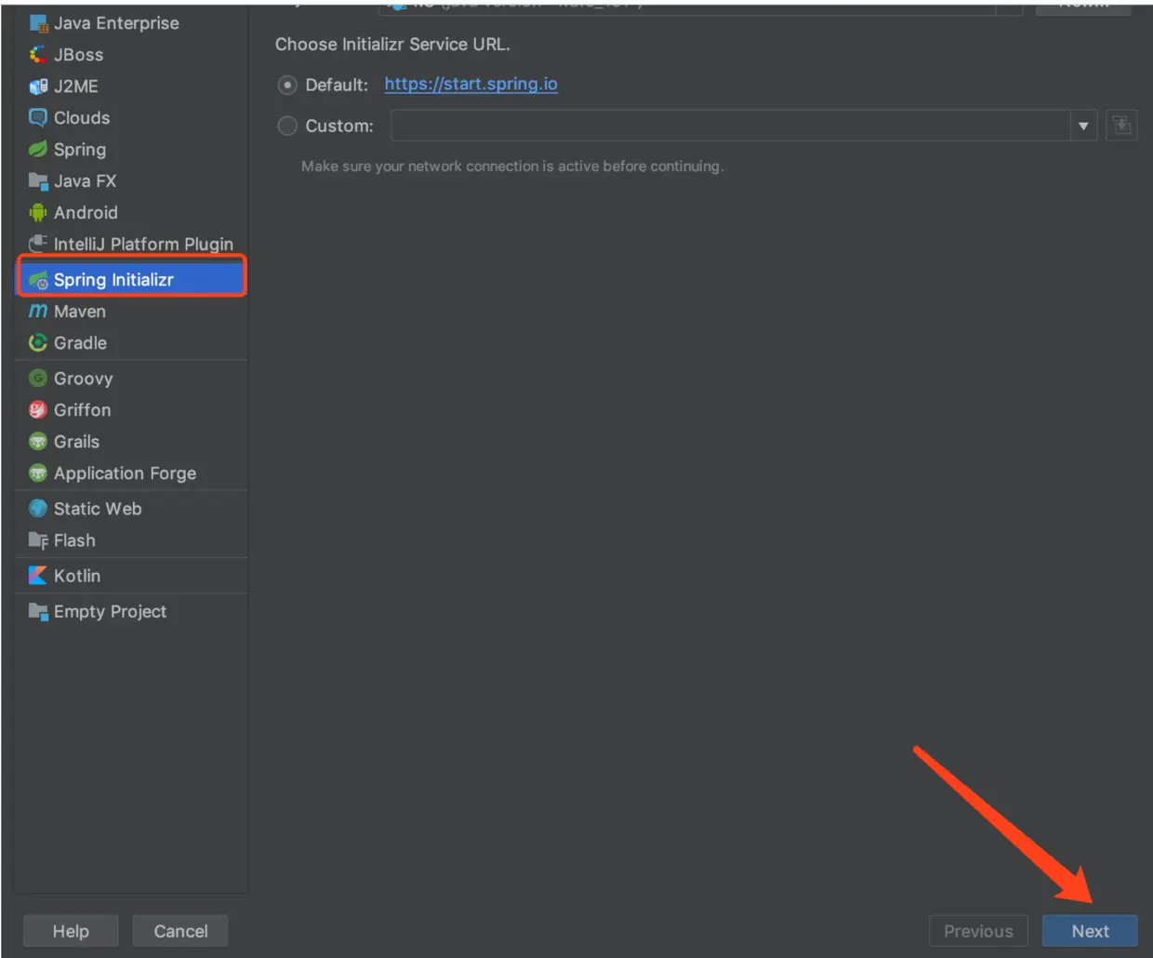1153x958 pixels.
Task: Click the Cancel button
Action: pyautogui.click(x=180, y=931)
